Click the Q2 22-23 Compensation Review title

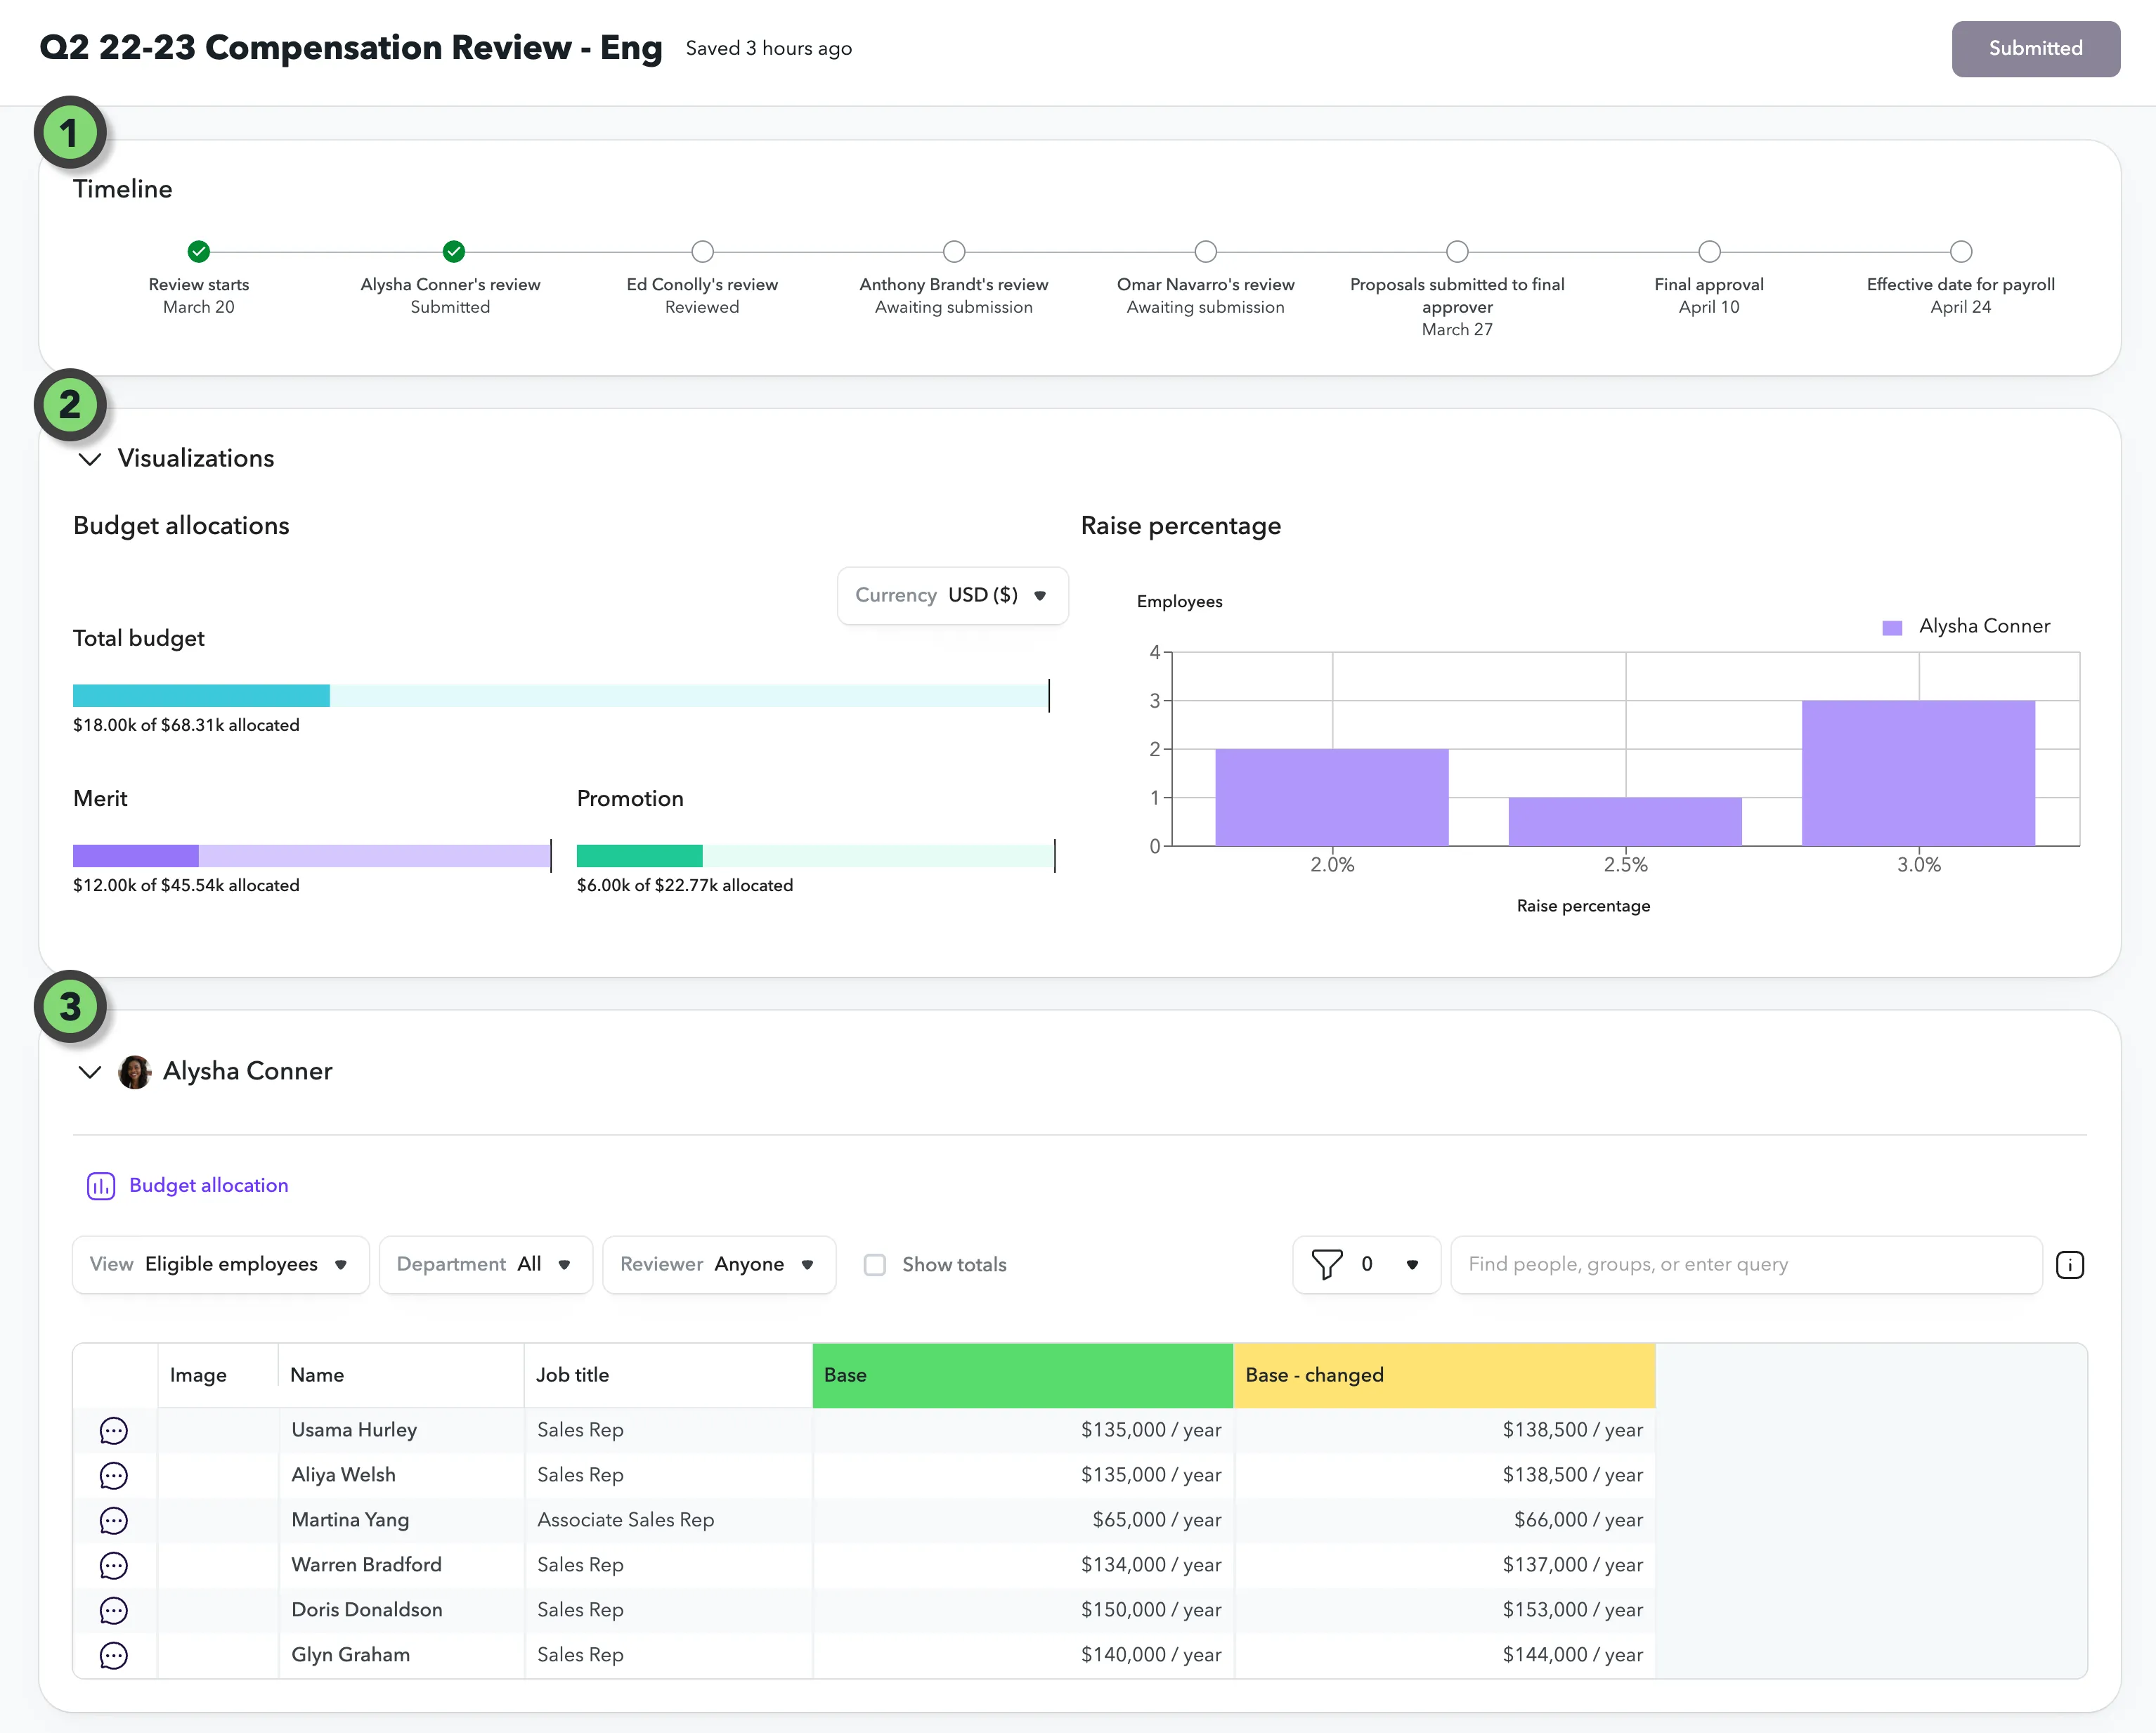[x=351, y=48]
